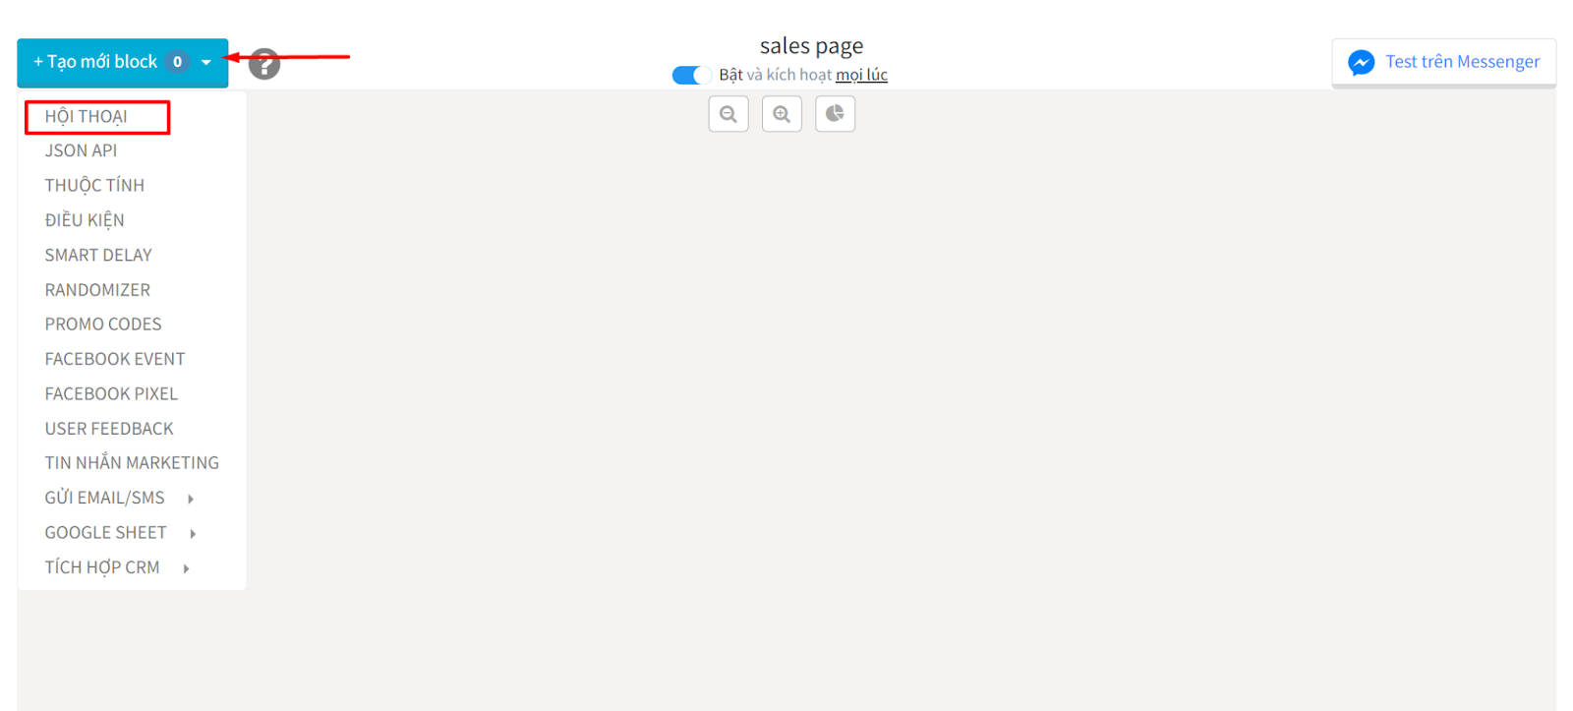Toggle the 'Bật và kích hoạt' switch
Viewport: 1573px width, 711px height.
coord(691,75)
